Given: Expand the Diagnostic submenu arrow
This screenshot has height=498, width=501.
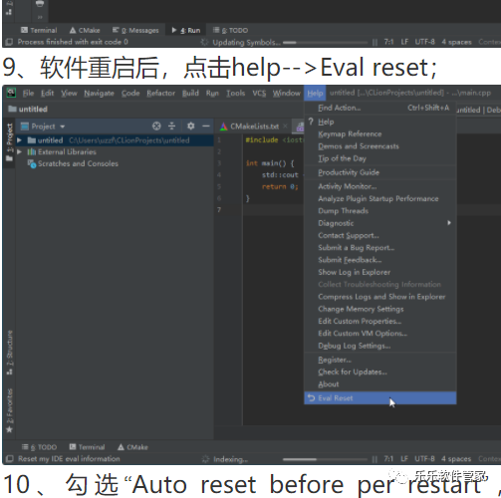Looking at the screenshot, I should pyautogui.click(x=449, y=223).
